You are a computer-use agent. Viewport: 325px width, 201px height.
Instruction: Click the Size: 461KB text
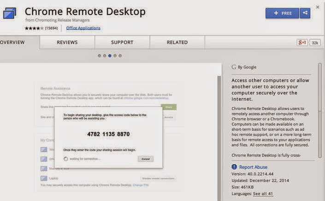242,187
